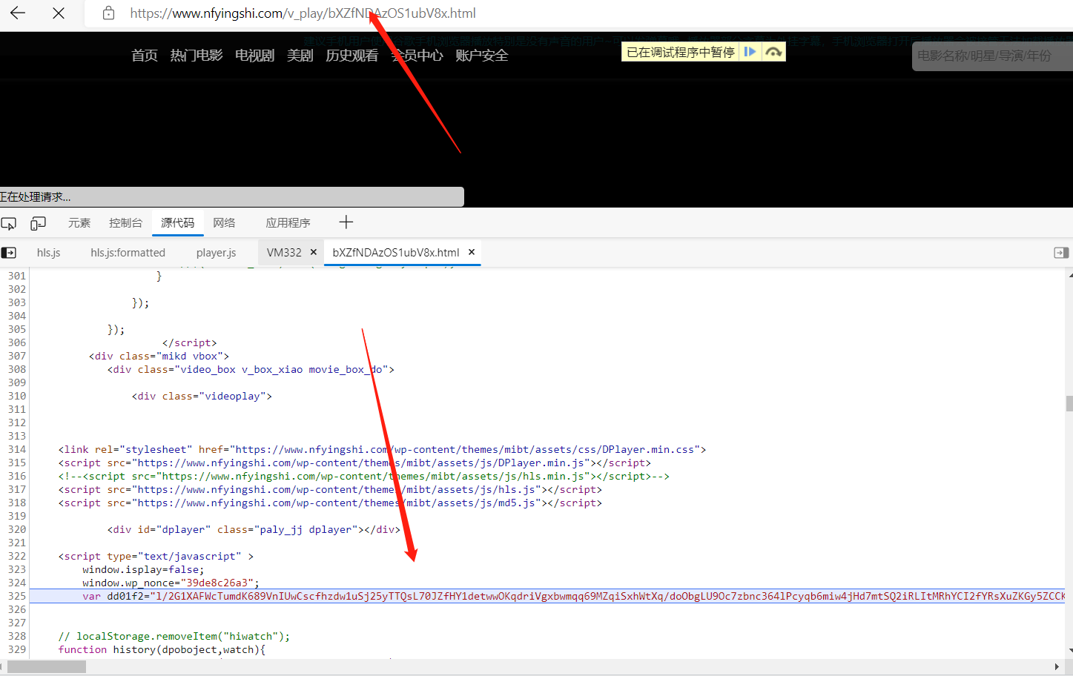Close the VM332 file tab
Screen dimensions: 1073x676
[314, 252]
